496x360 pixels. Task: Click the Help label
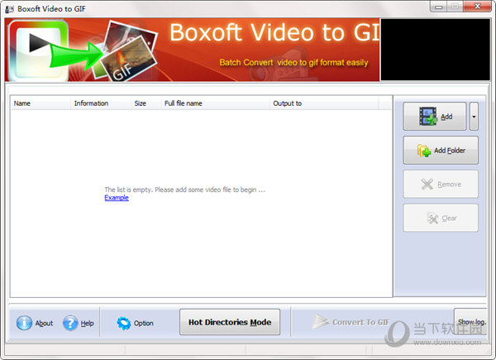(87, 324)
